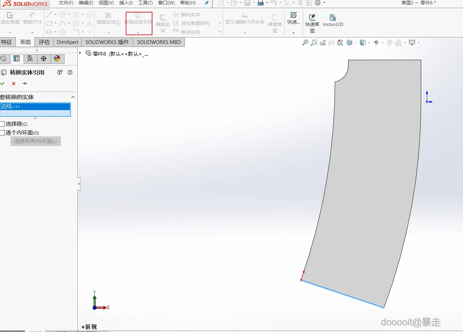The image size is (463, 332).
Task: Click the 快速草图 rapid sketch icon
Action: (x=312, y=18)
